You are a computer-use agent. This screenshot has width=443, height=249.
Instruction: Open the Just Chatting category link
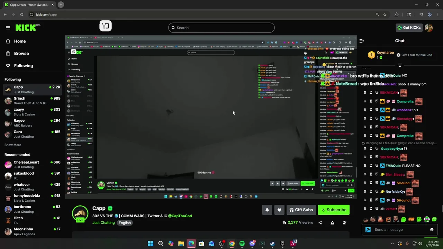(x=103, y=223)
